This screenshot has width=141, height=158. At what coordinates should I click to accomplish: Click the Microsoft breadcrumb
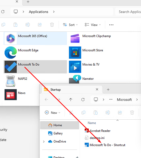[x=124, y=100]
